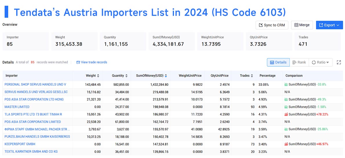Select the QtyUnitPrice 3.7326 overview card
The height and width of the screenshot is (158, 345).
click(x=269, y=41)
